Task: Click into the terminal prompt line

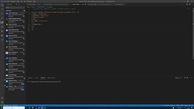Action: pos(44,82)
